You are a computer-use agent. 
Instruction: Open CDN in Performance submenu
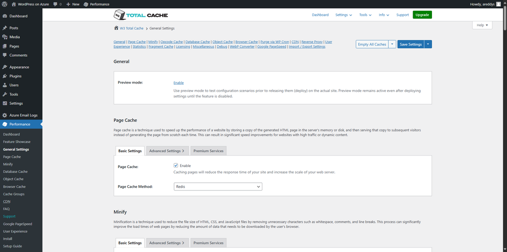point(7,201)
